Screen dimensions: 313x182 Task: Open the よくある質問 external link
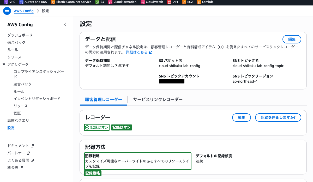(21, 160)
